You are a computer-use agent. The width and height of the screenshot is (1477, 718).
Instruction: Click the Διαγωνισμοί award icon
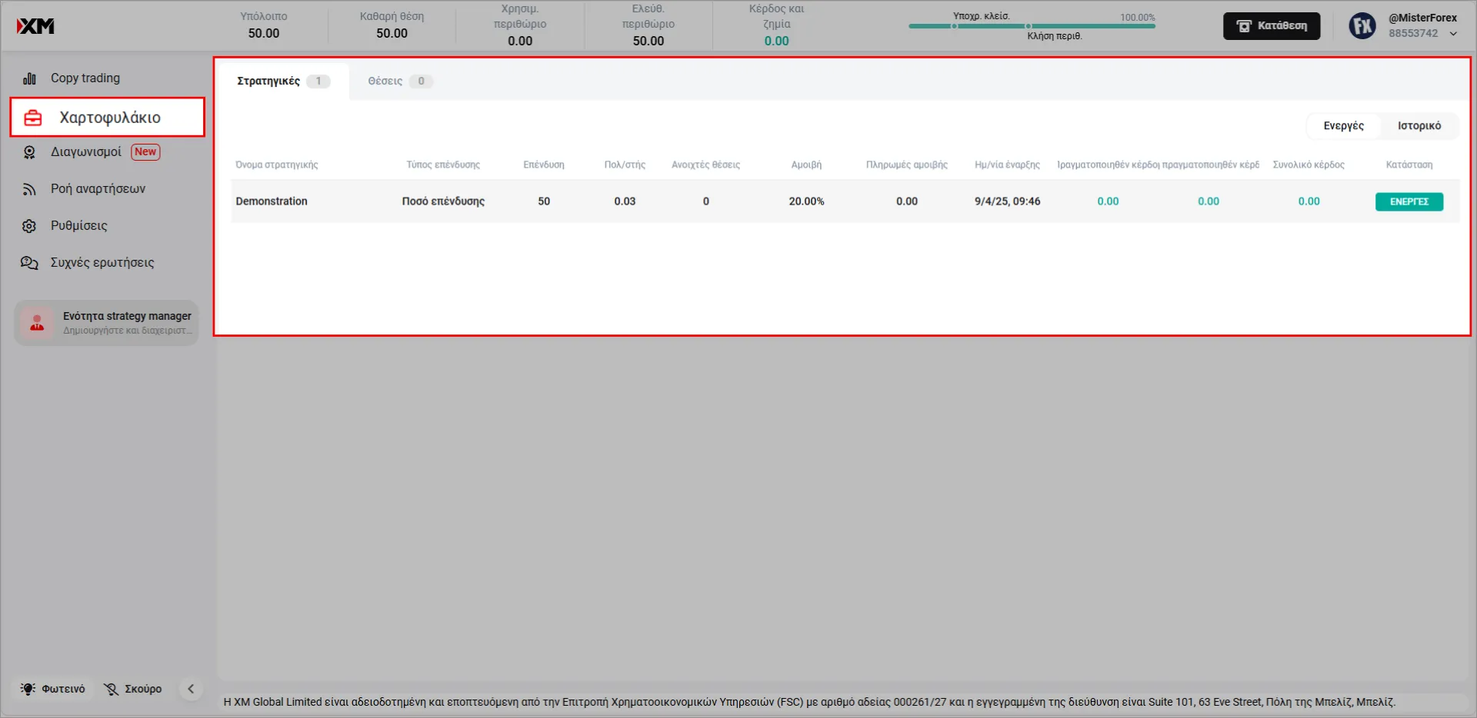click(29, 152)
